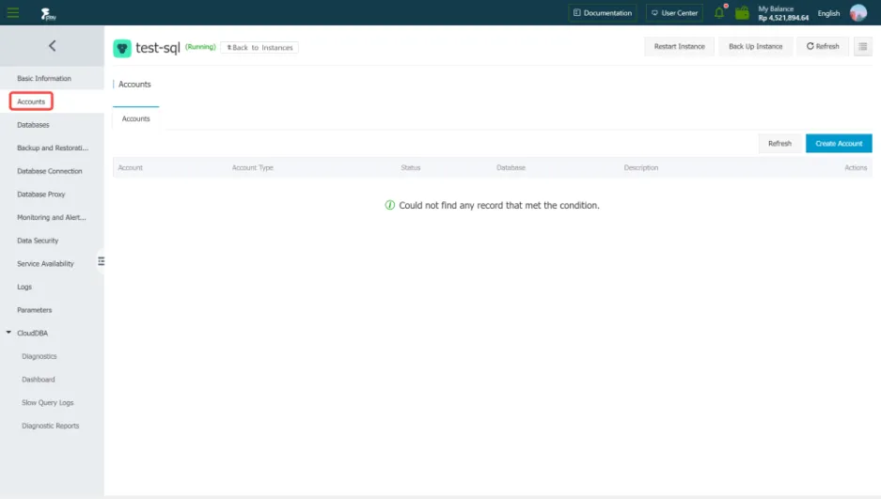
Task: Click the Account column header
Action: pyautogui.click(x=131, y=167)
